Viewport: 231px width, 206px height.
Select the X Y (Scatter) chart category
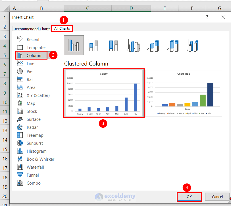[x=36, y=95]
